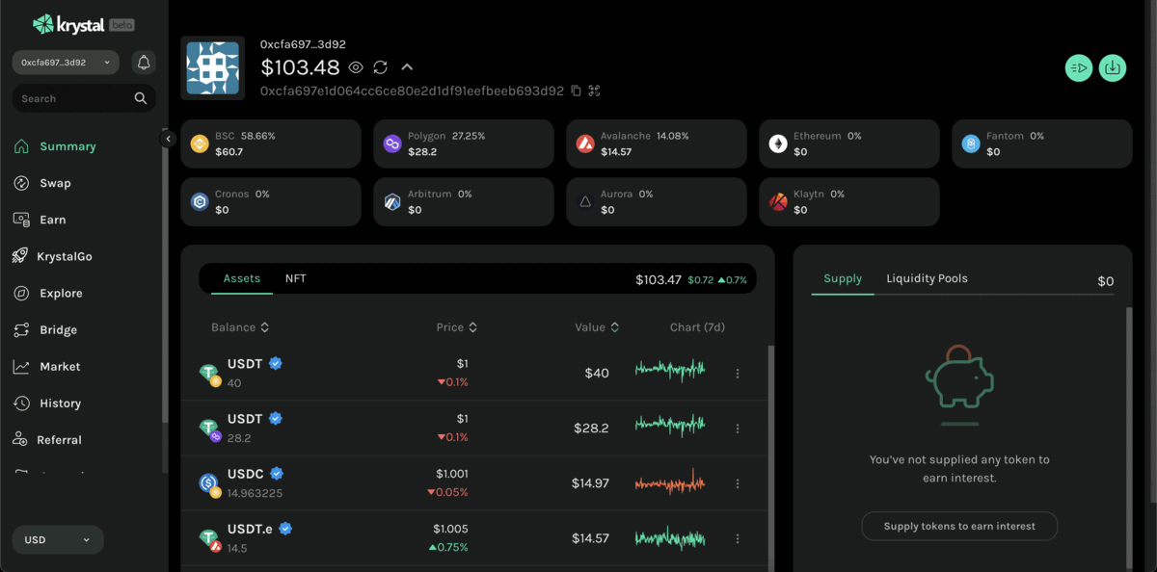Switch to the NFT tab
This screenshot has width=1157, height=572.
296,278
